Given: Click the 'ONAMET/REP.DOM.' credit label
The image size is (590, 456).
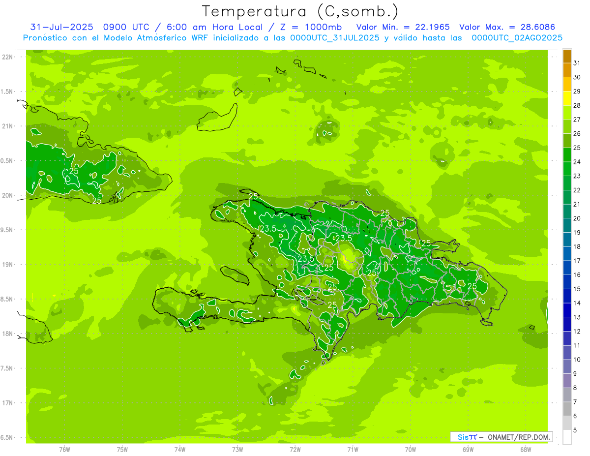Looking at the screenshot, I should point(518,437).
